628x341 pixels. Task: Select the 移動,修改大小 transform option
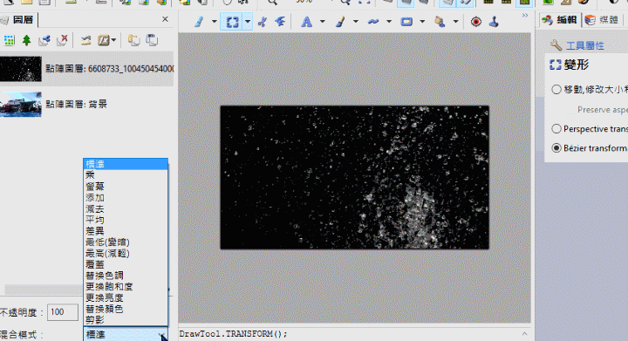(556, 89)
